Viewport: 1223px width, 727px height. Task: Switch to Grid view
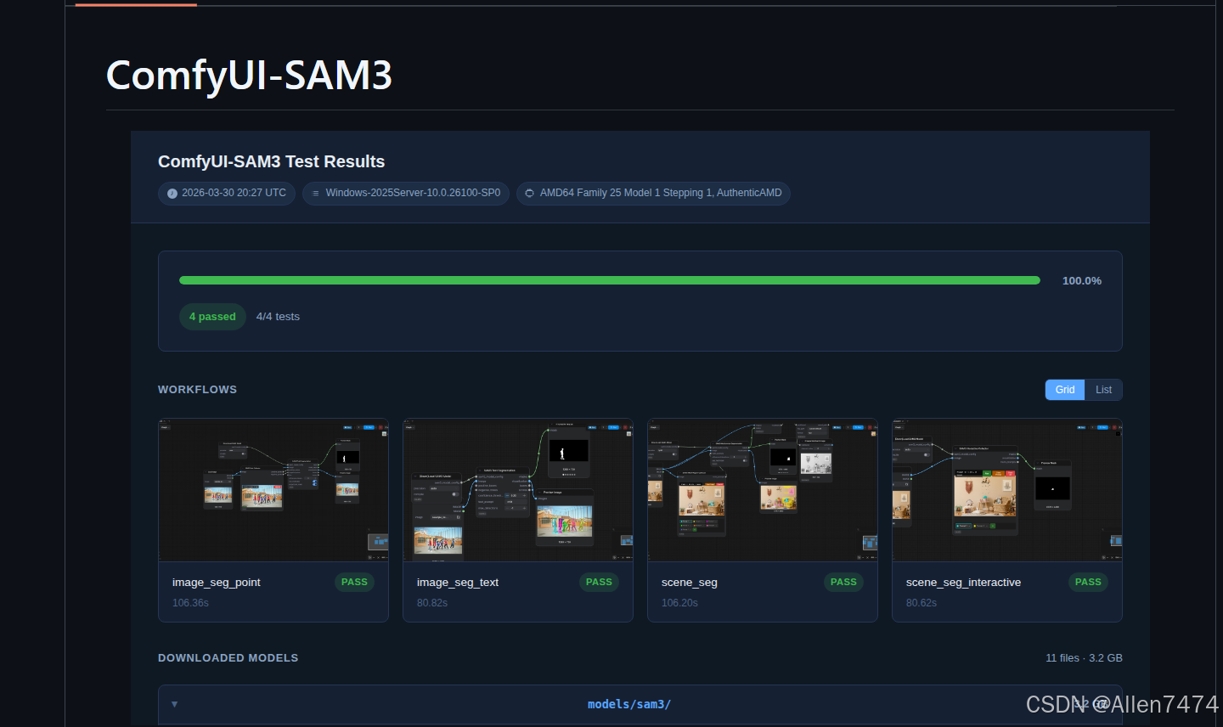pos(1065,390)
